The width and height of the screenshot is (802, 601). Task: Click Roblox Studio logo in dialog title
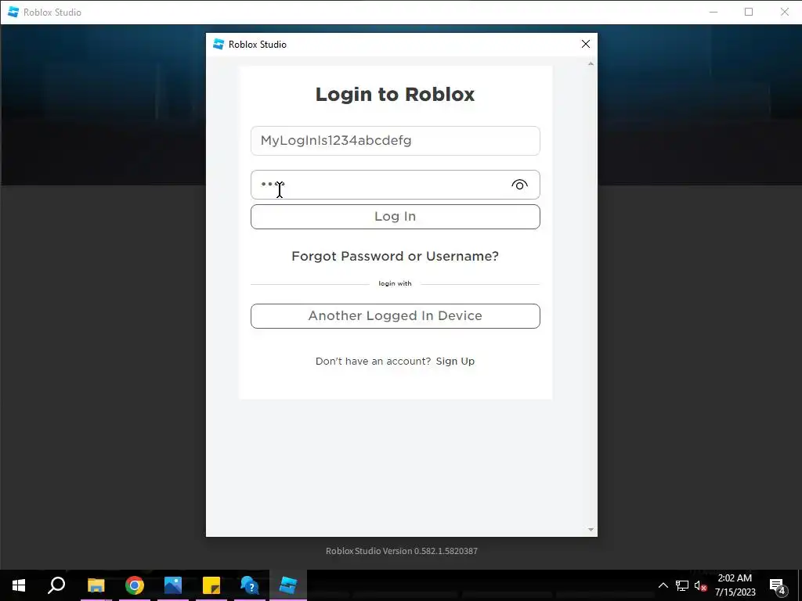click(x=219, y=44)
